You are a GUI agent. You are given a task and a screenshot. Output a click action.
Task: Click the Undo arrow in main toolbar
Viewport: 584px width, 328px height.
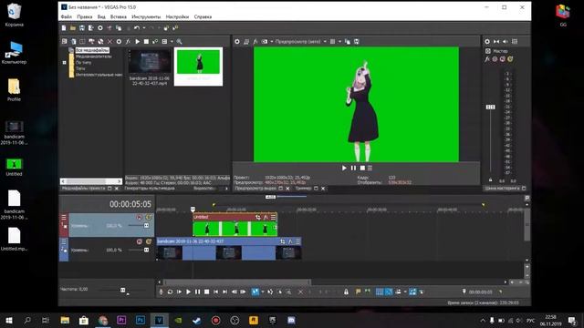click(137, 28)
